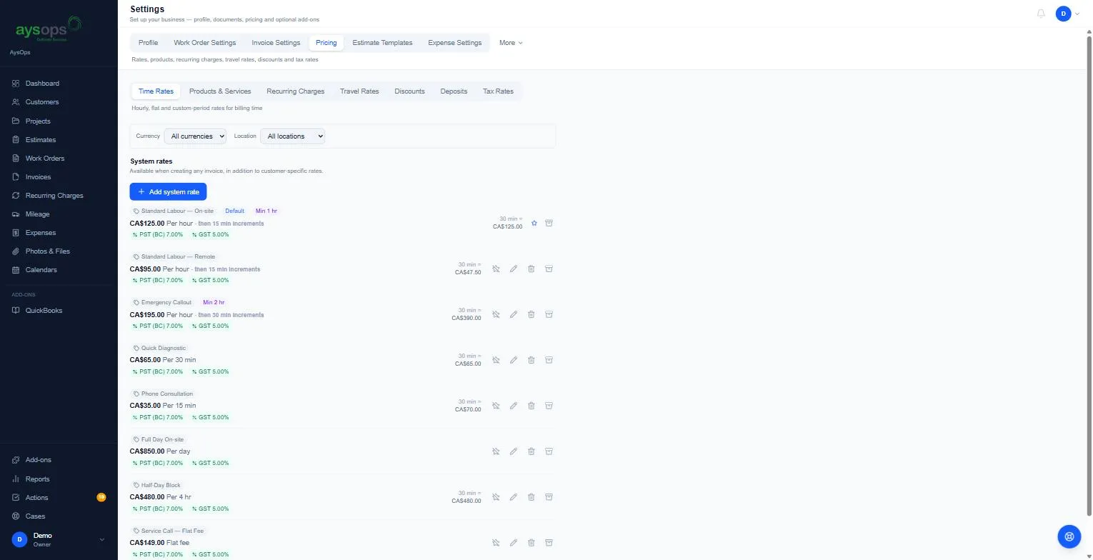Screen dimensions: 1093x560
Task: Open the user avatar menu at top right
Action: 1067,14
